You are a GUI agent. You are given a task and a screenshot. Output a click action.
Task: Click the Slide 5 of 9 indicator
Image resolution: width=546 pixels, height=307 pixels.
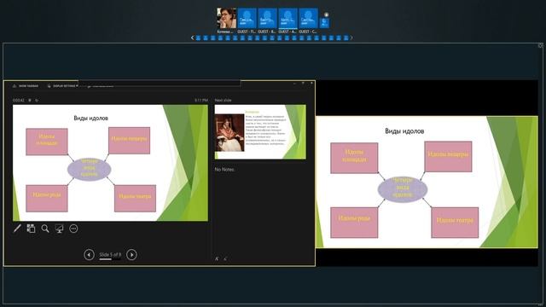pos(110,255)
